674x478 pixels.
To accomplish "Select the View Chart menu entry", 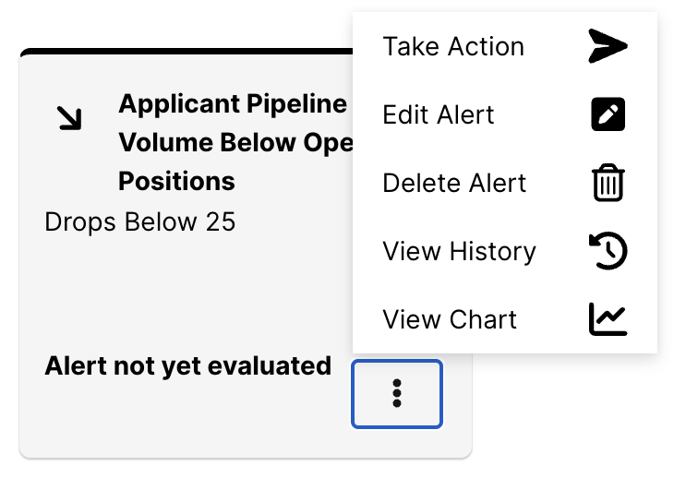I will coord(450,319).
